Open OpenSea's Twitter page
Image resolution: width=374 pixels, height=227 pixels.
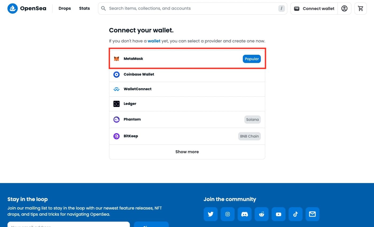coord(211,214)
